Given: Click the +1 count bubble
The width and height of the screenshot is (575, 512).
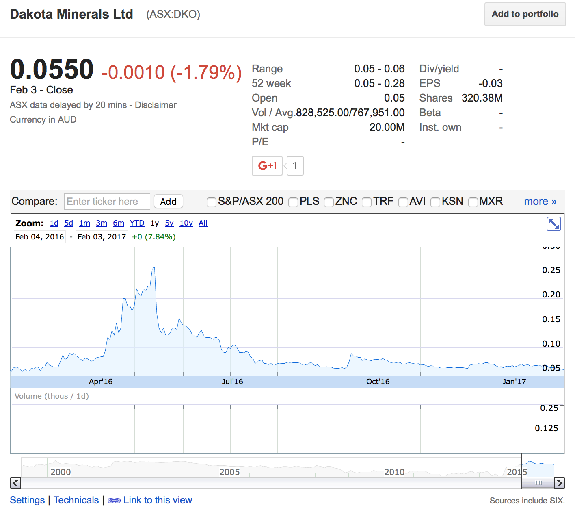Looking at the screenshot, I should tap(295, 166).
